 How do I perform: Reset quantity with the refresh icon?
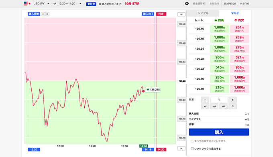232,106
